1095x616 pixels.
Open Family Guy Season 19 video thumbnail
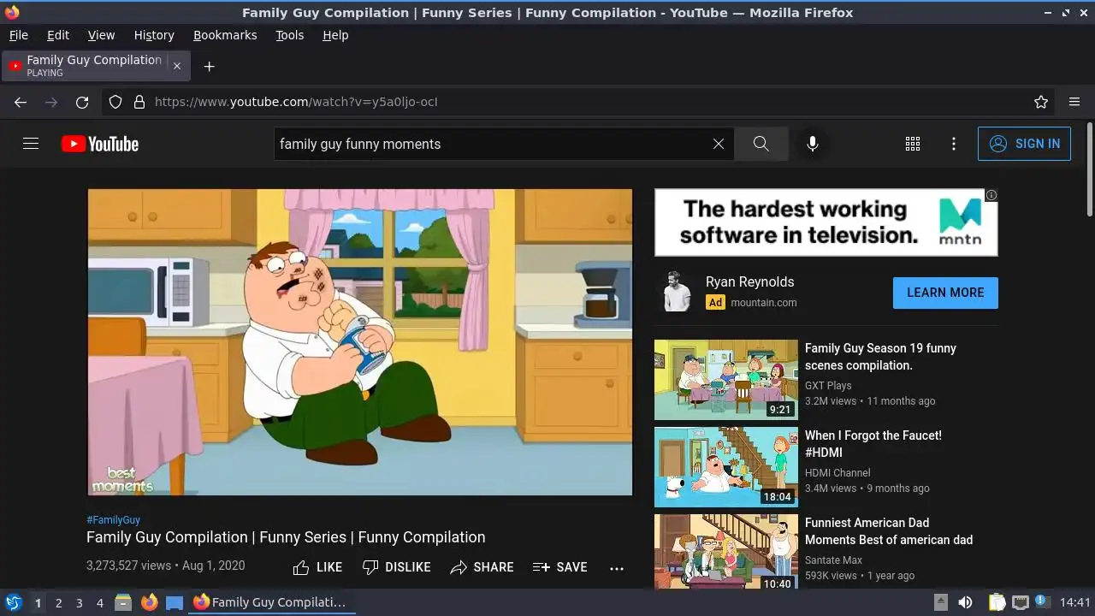(725, 380)
